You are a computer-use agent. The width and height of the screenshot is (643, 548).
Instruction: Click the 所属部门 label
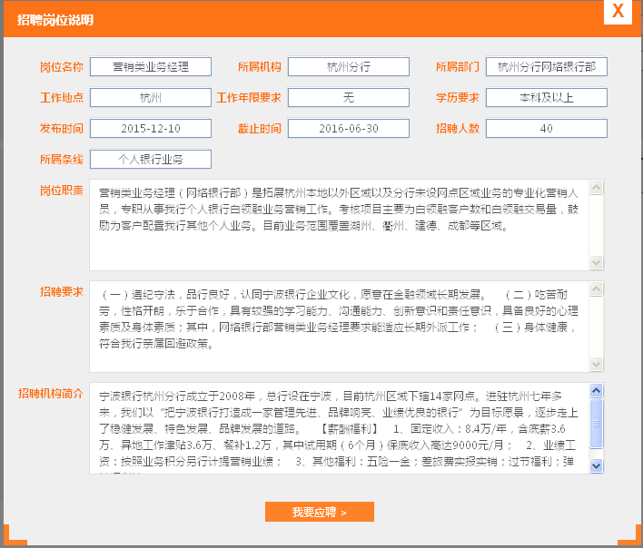[458, 67]
